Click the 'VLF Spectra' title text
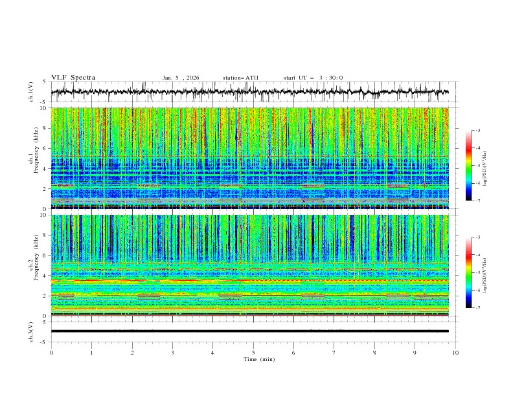The image size is (513, 396). point(73,78)
